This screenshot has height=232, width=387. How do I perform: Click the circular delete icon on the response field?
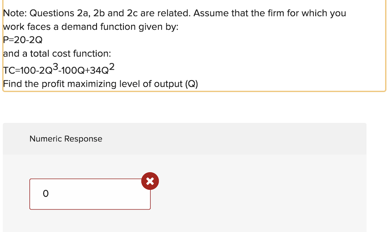(150, 181)
